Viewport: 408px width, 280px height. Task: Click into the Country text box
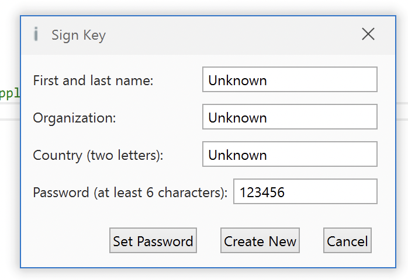point(289,155)
